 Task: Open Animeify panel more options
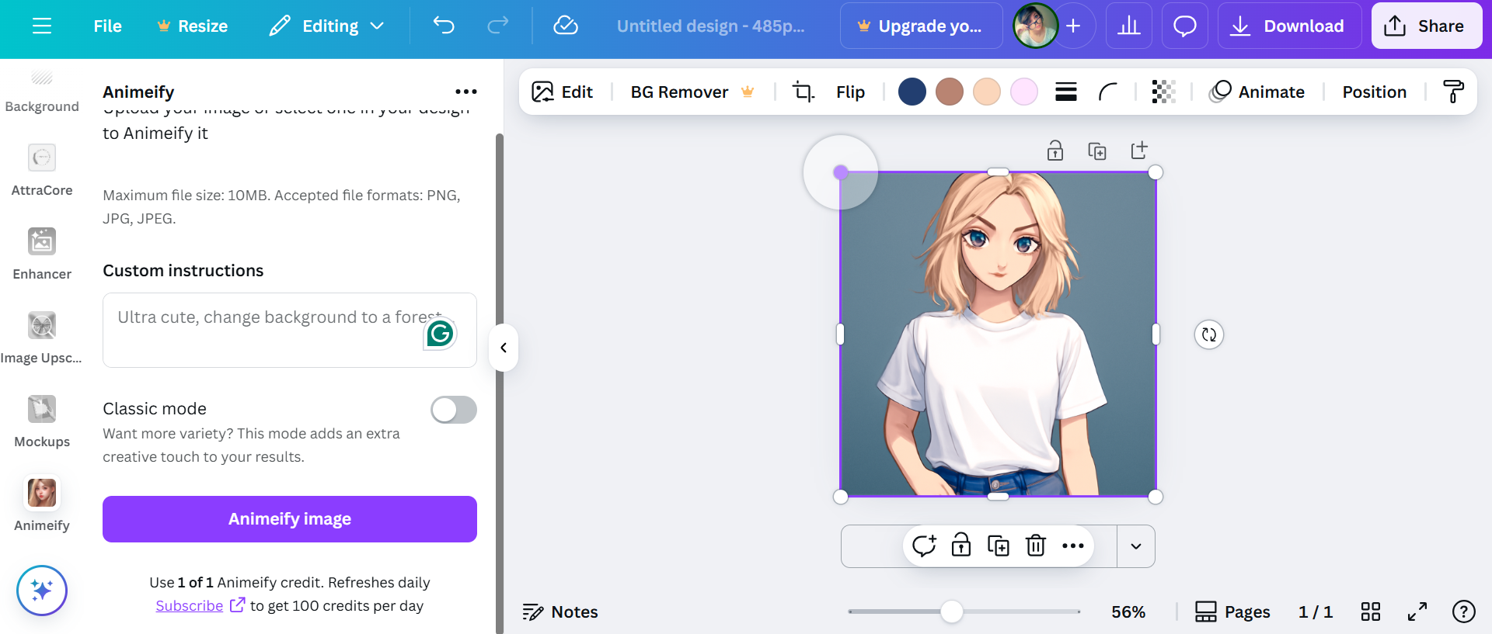click(x=466, y=92)
